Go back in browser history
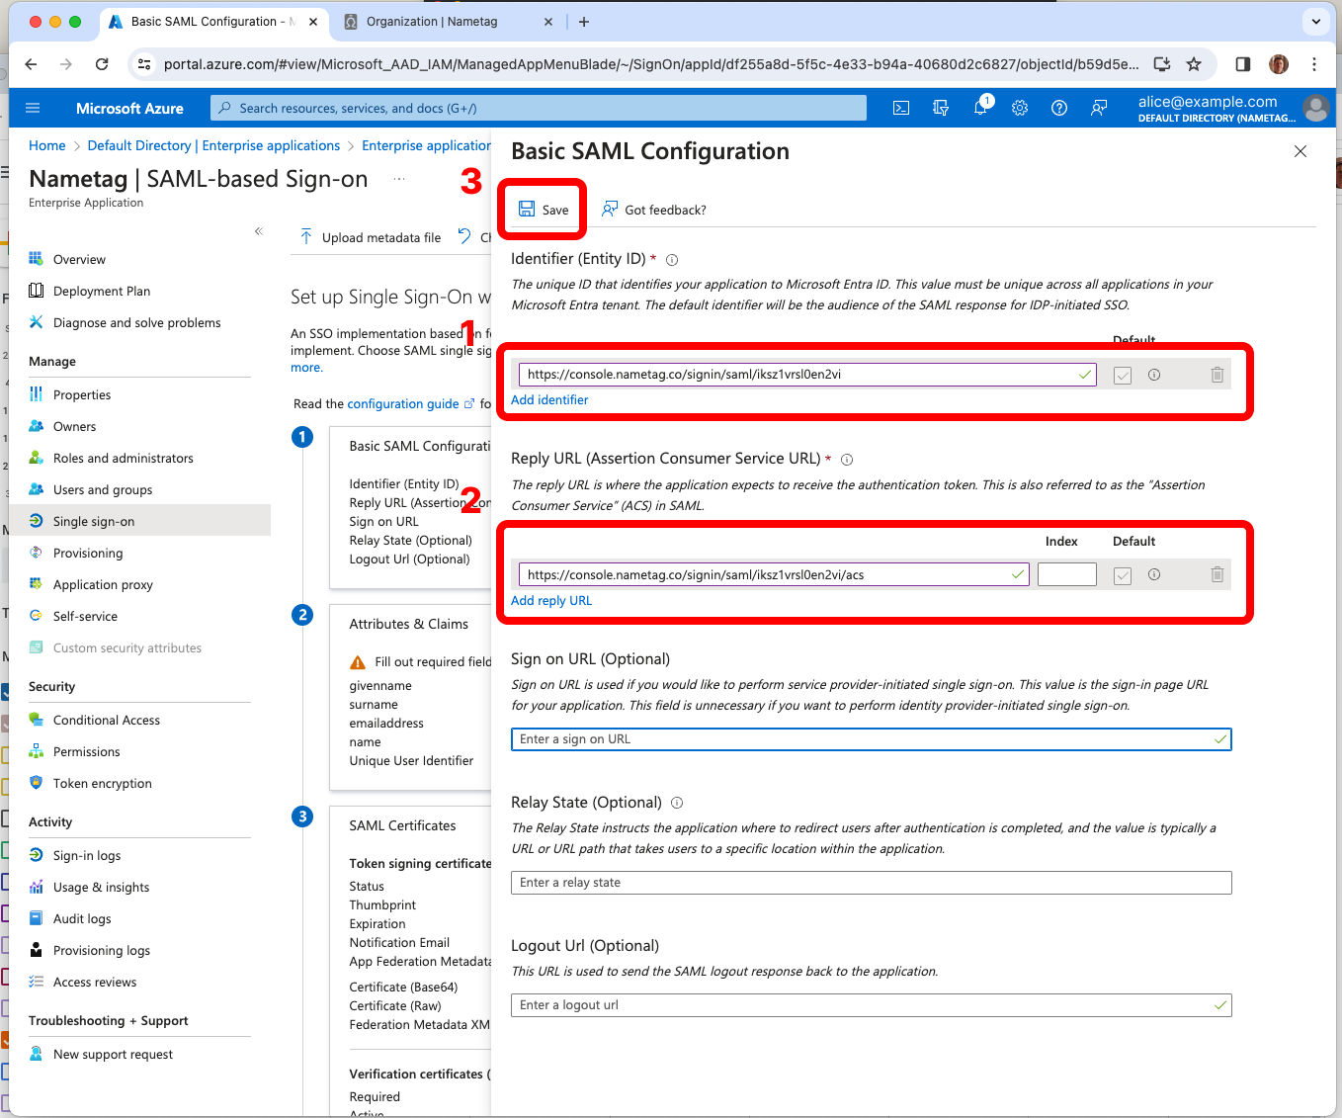1342x1118 pixels. 31,64
